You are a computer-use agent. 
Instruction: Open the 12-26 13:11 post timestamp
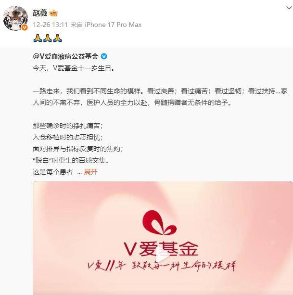pyautogui.click(x=50, y=25)
